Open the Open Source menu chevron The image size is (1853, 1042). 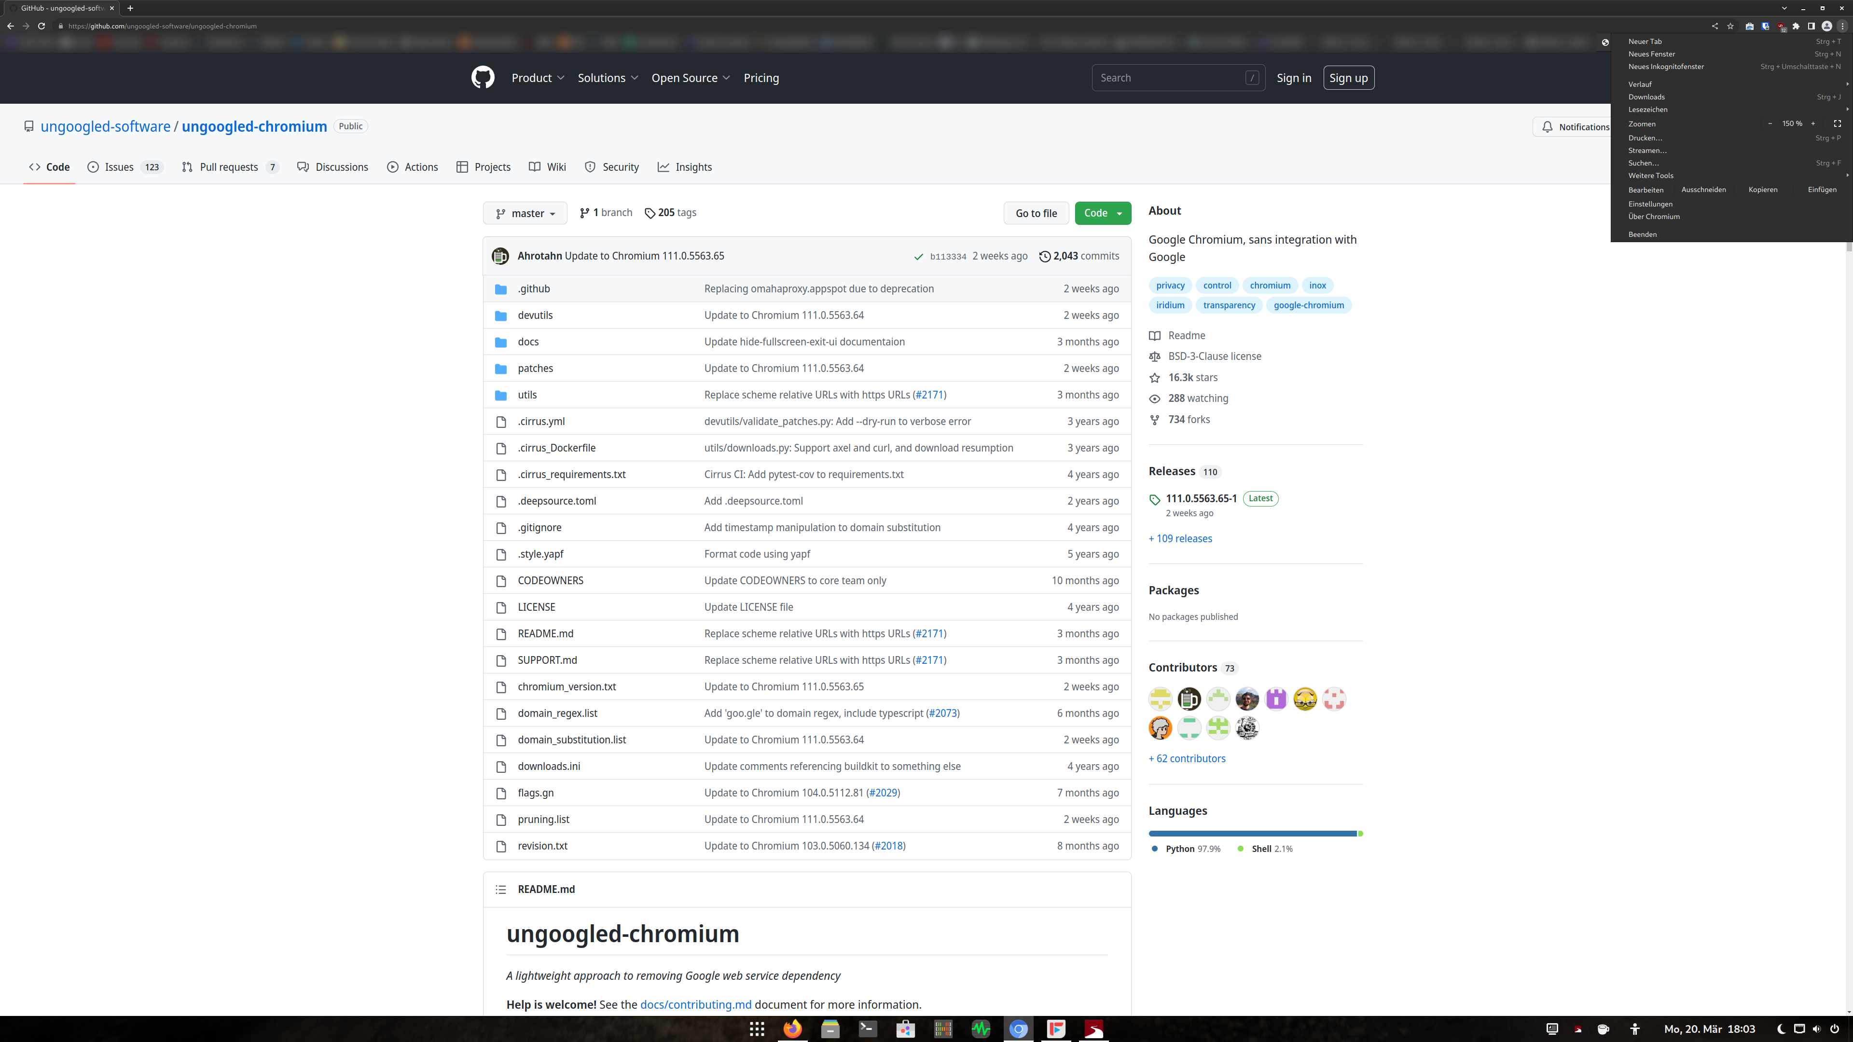point(727,78)
